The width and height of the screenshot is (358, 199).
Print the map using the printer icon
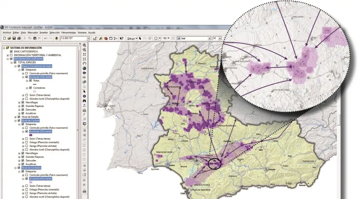point(19,39)
